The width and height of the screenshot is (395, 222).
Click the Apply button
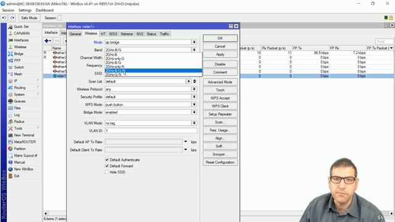point(220,54)
